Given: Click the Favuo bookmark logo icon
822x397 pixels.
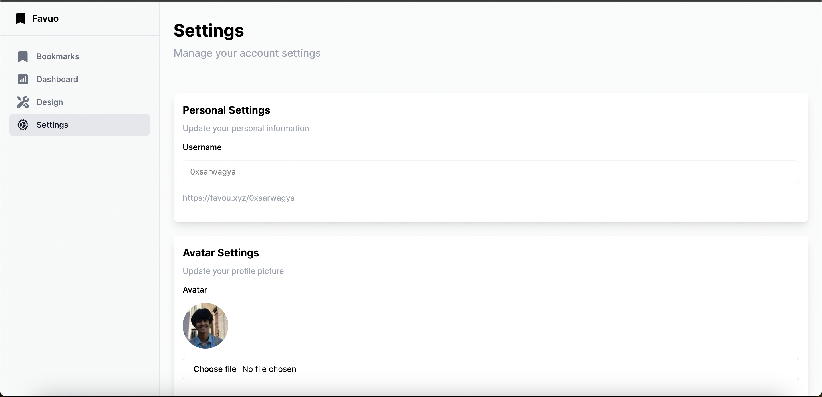Looking at the screenshot, I should [21, 19].
